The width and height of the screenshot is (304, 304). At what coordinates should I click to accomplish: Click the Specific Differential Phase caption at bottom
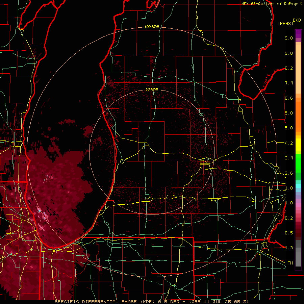click(x=152, y=302)
